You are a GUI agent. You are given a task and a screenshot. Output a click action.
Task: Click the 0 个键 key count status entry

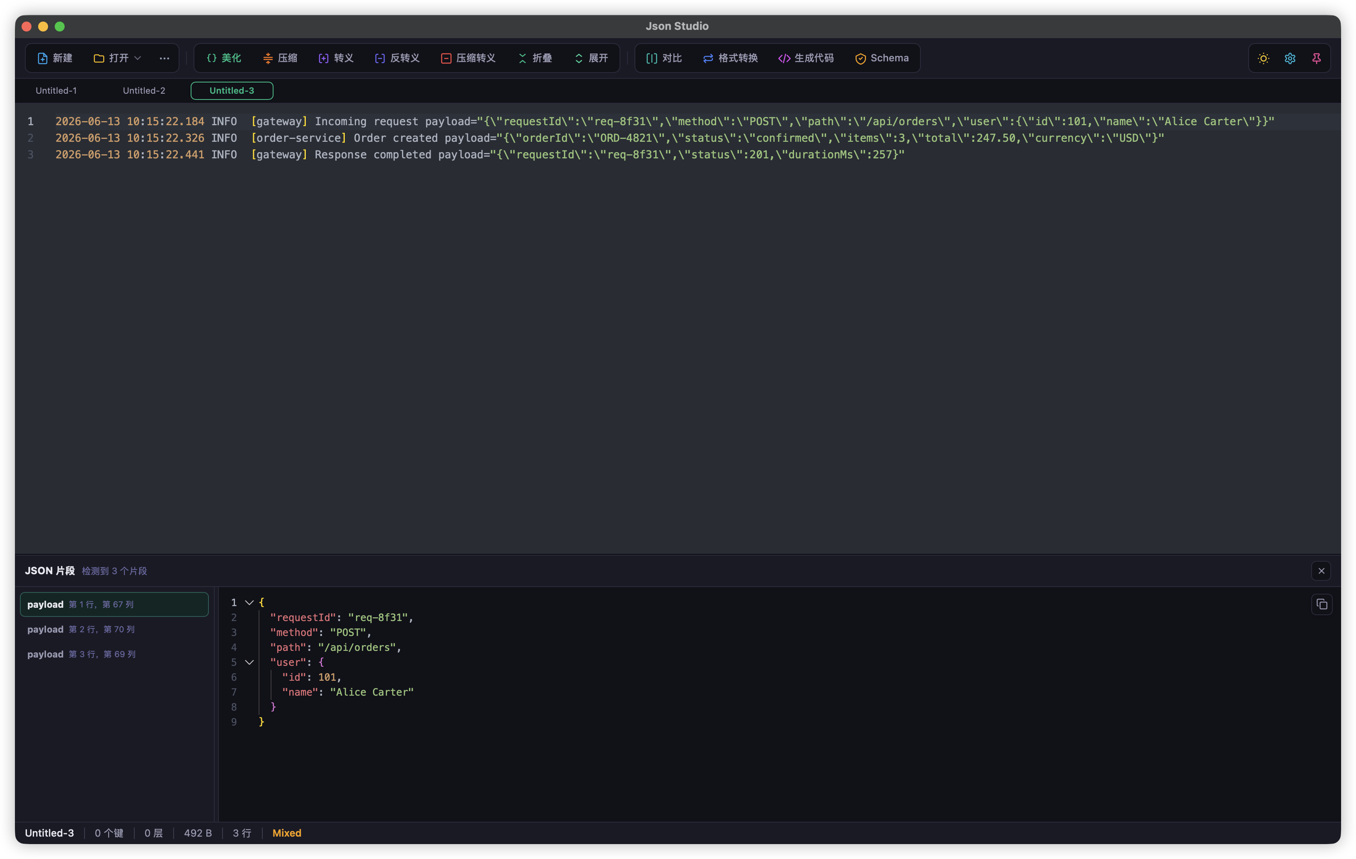click(109, 833)
